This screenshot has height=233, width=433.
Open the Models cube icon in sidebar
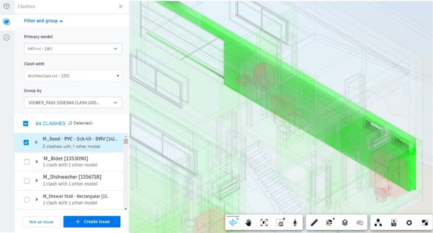click(6, 6)
